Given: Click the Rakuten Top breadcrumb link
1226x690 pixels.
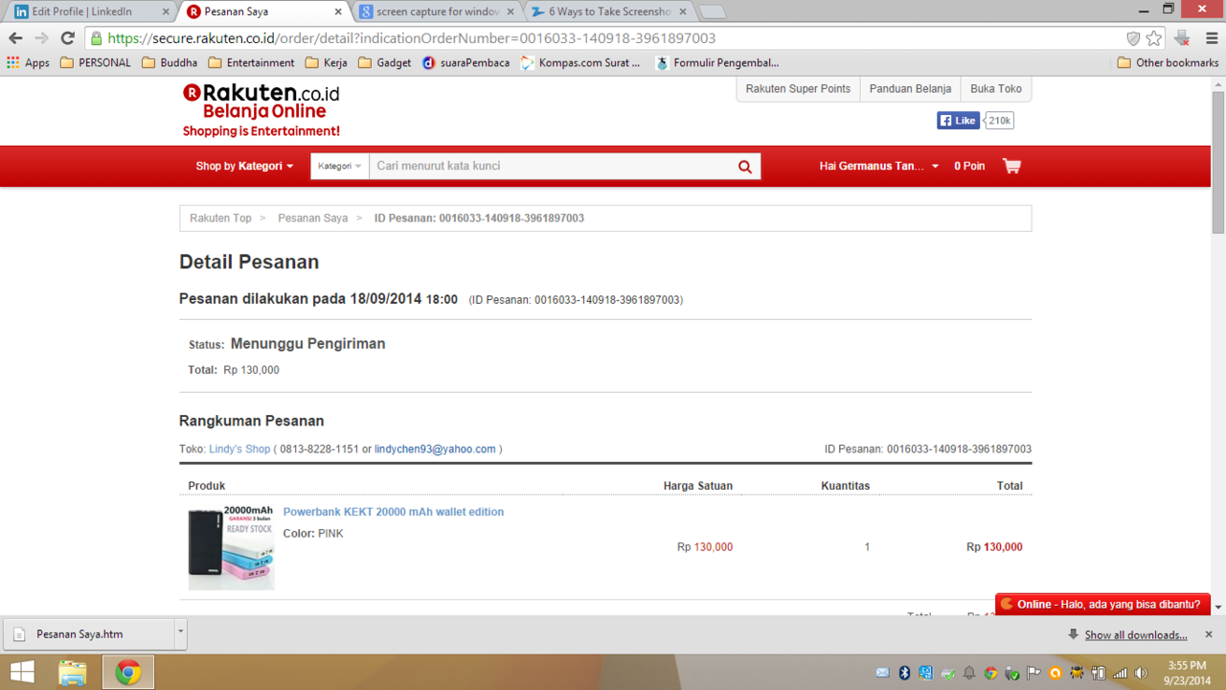Looking at the screenshot, I should pos(220,218).
